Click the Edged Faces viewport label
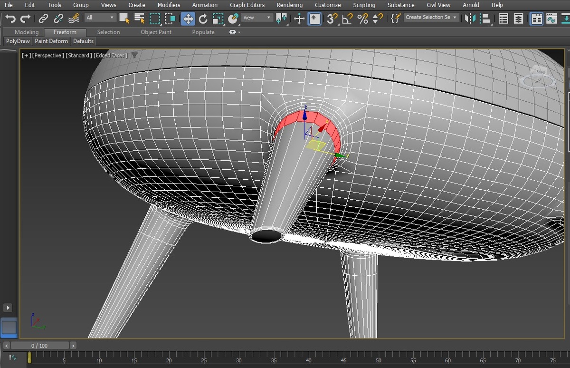Viewport: 570px width, 368px height. (110, 56)
